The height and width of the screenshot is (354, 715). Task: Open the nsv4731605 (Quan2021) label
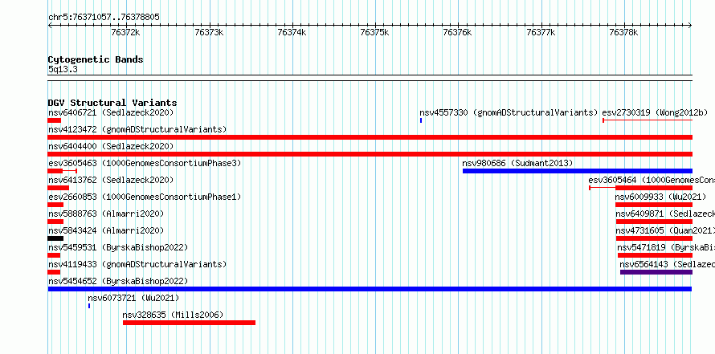click(x=665, y=230)
